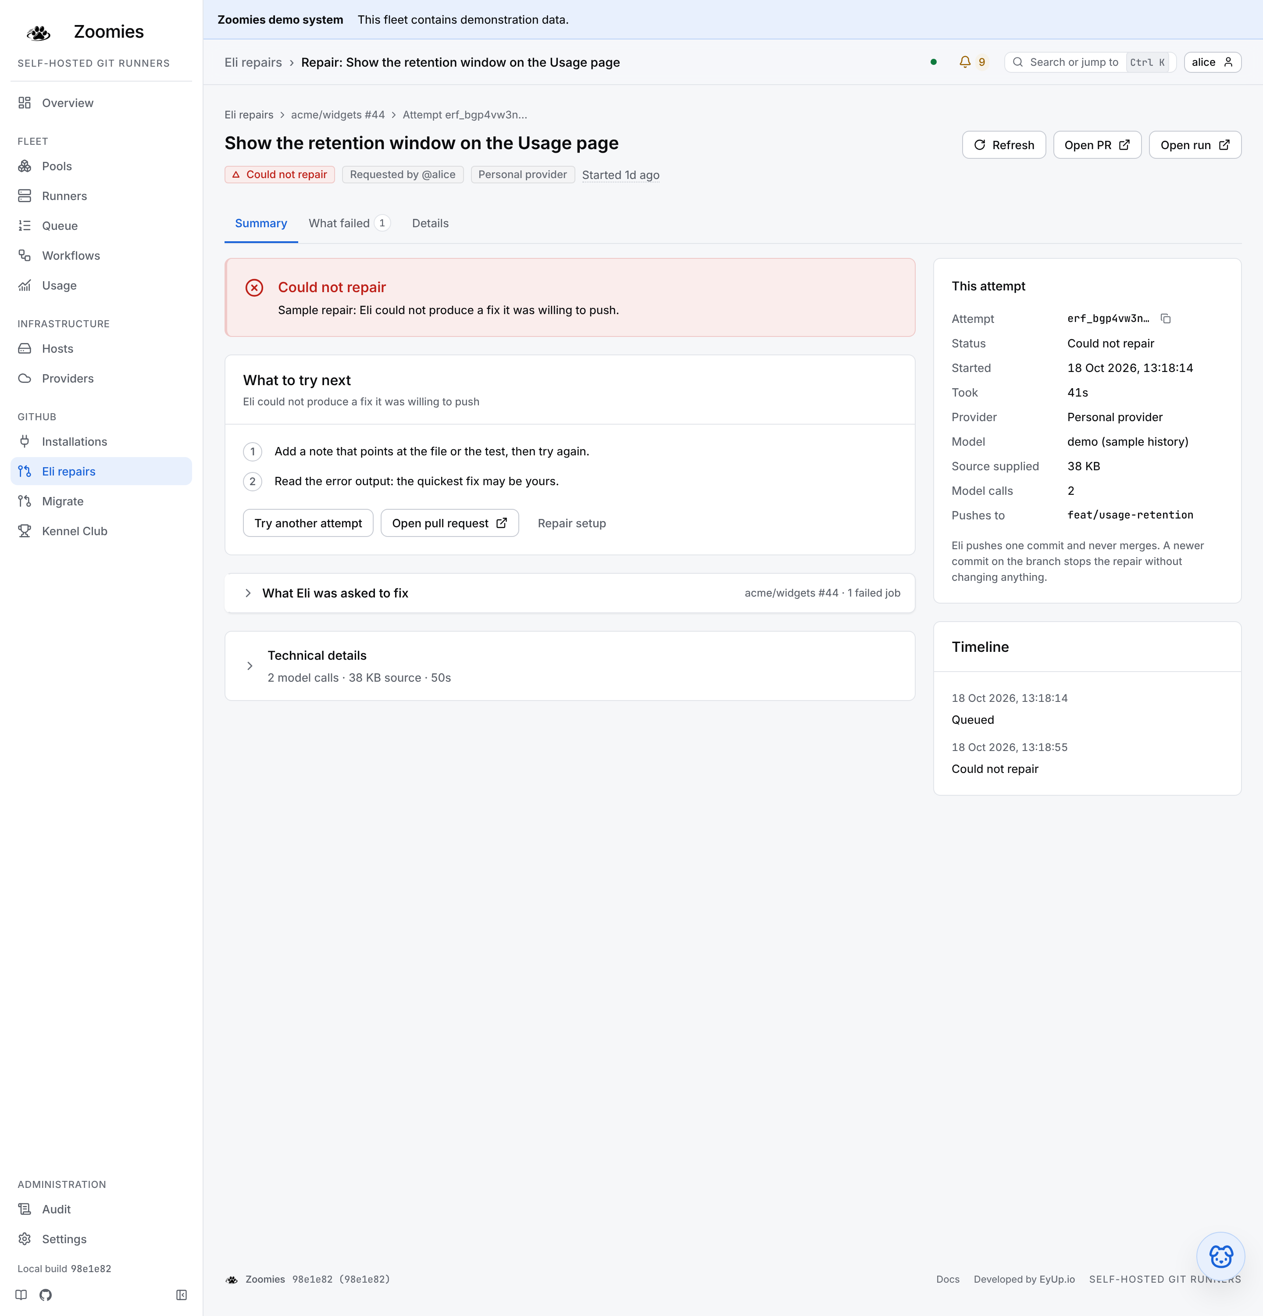
Task: Click the Started 1d ago timestamp
Action: (x=621, y=175)
